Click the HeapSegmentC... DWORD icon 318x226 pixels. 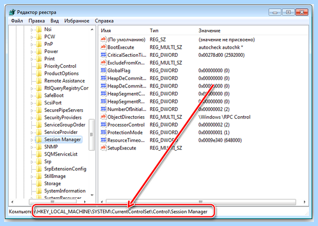tap(103, 93)
